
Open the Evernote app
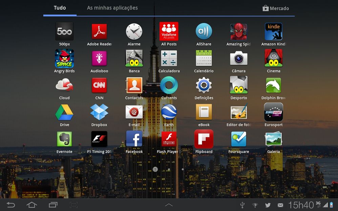pos(64,139)
